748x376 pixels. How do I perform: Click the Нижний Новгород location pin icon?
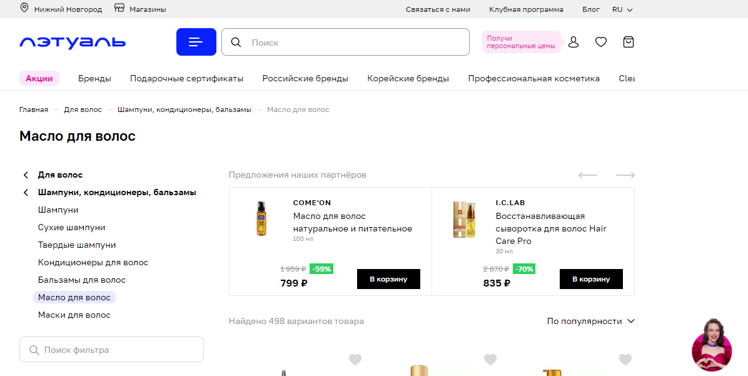click(x=25, y=9)
